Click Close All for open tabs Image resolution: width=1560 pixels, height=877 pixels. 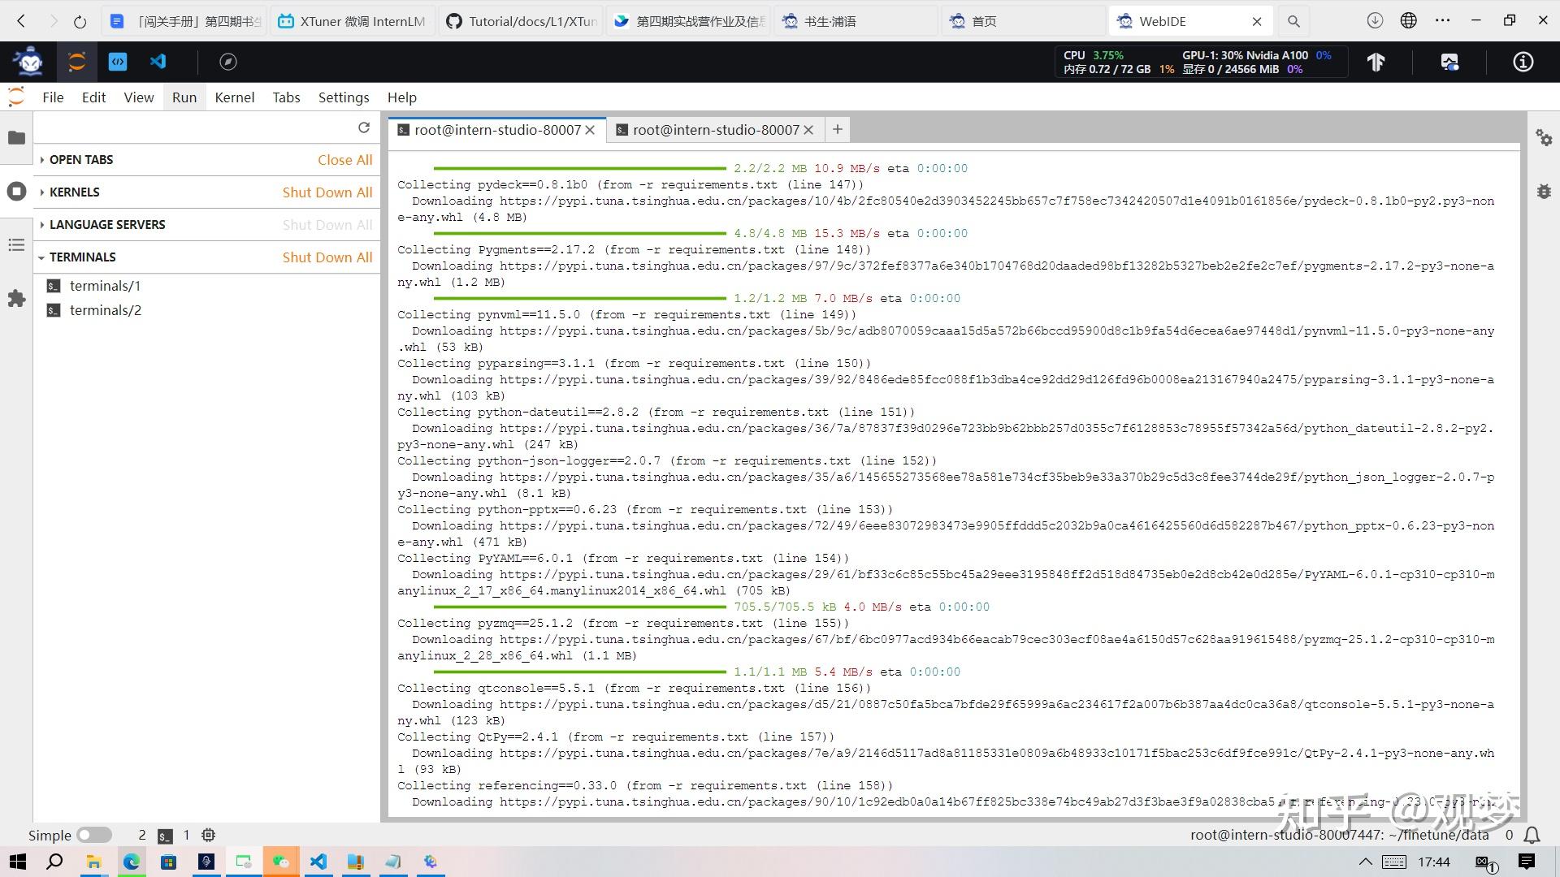345,160
